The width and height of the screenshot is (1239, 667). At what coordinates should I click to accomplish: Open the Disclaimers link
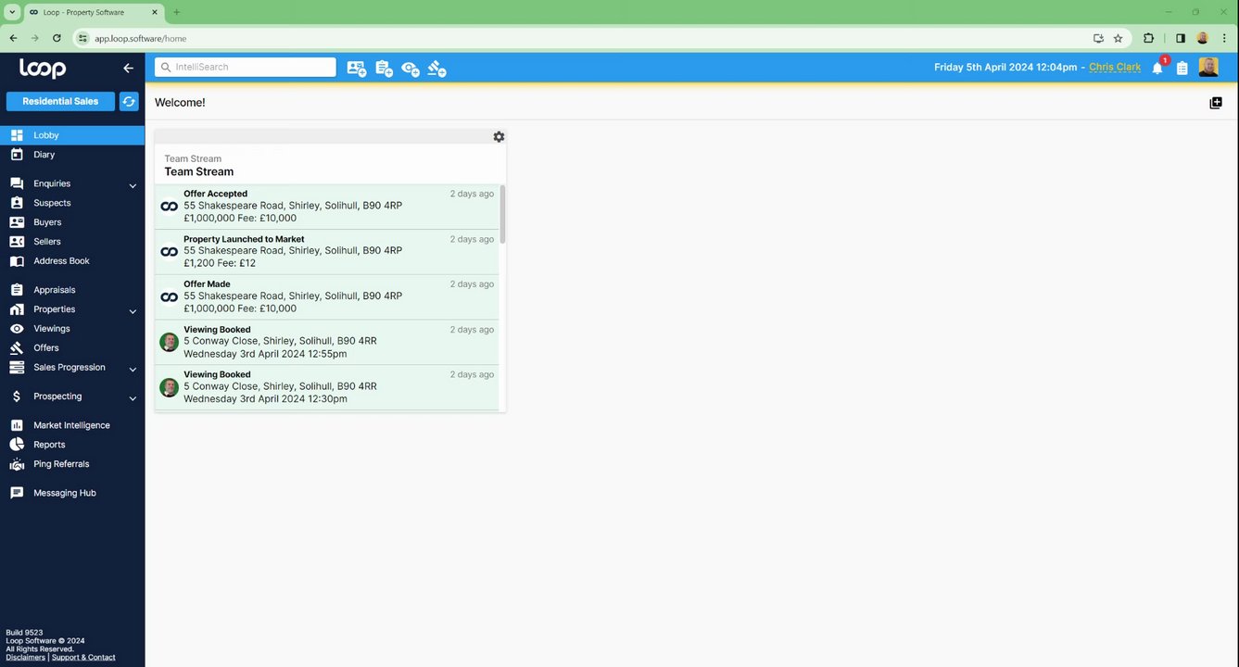(x=25, y=658)
